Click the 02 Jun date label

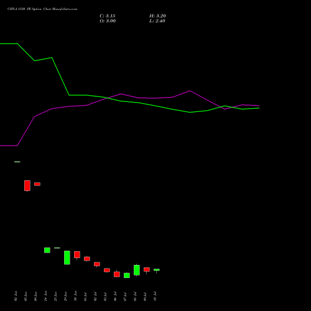coord(16,296)
